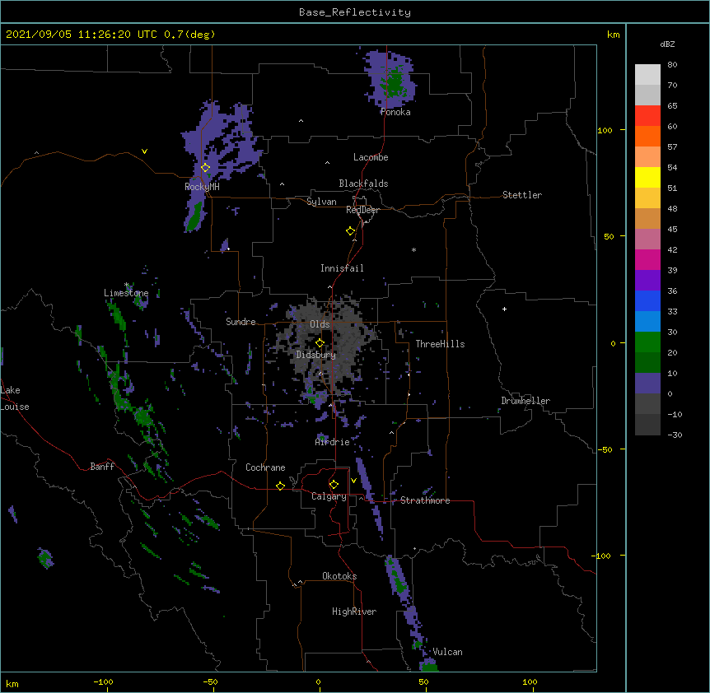Click the HighRiver label
Screen dimensions: 710x693
click(354, 612)
